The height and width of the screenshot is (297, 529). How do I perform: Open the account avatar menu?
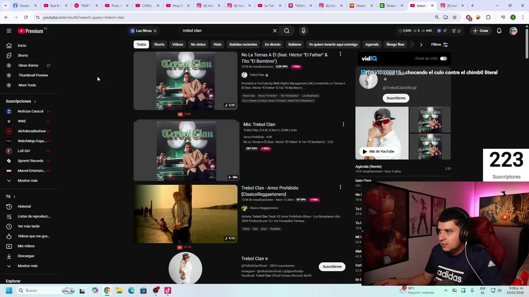[513, 31]
